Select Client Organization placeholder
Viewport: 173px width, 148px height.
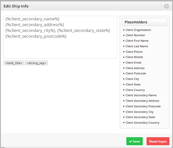pyautogui.click(x=138, y=30)
